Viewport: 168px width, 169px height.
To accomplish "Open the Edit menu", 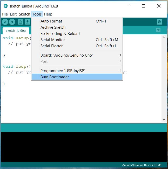I will point(13,14).
